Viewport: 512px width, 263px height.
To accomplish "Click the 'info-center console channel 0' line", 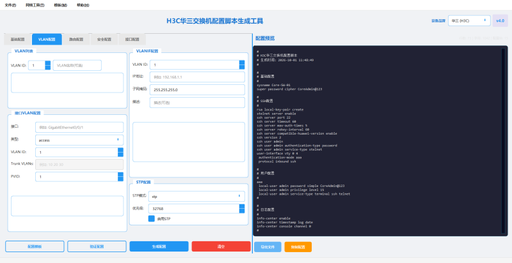I will click(284, 226).
